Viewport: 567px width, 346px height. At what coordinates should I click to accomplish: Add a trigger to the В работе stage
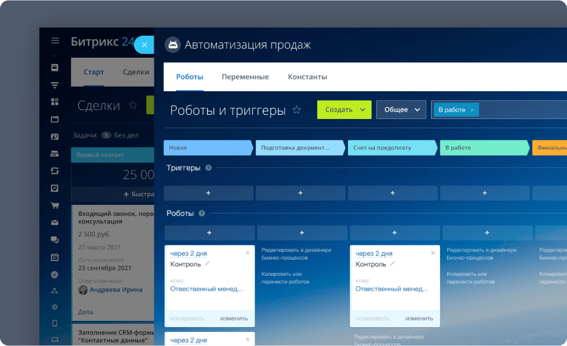(x=485, y=193)
